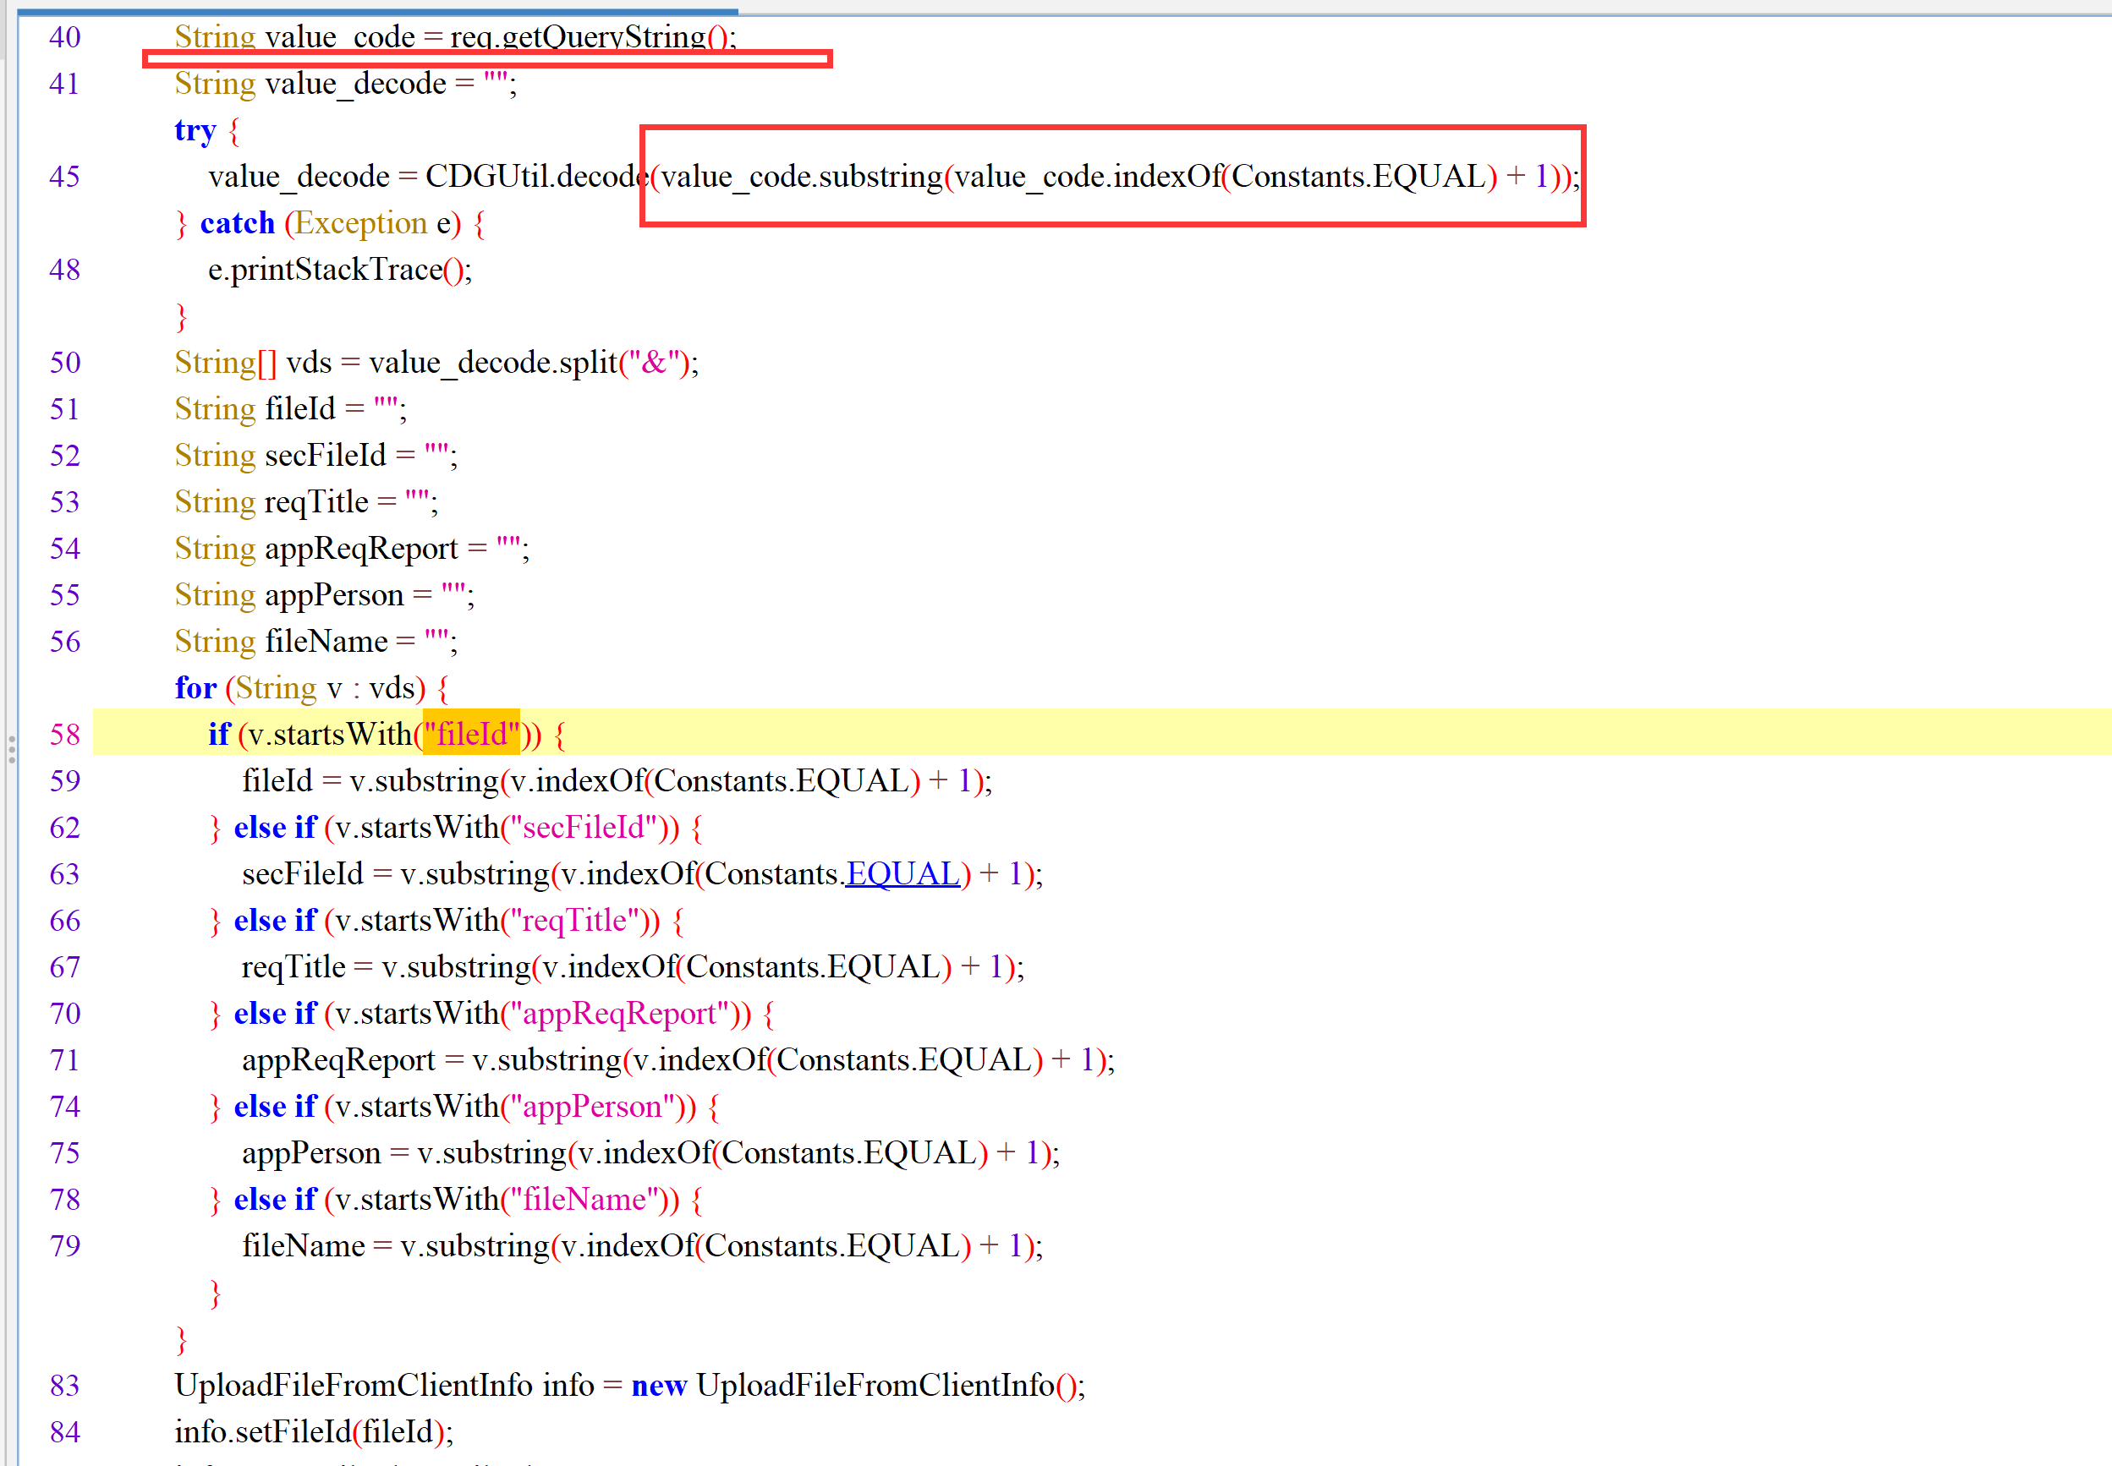This screenshot has width=2112, height=1466.
Task: Open the underlined EQUAL link on line 63
Action: click(x=902, y=874)
